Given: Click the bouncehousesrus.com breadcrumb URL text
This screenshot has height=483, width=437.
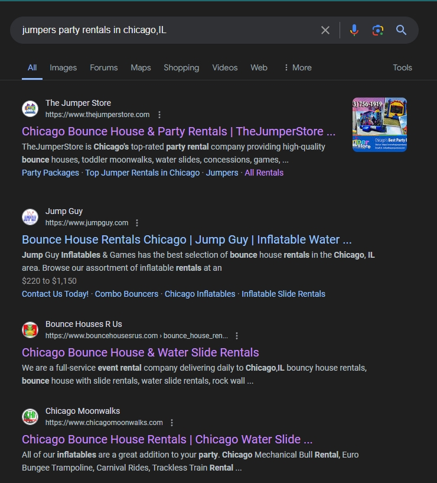Looking at the screenshot, I should [x=136, y=336].
